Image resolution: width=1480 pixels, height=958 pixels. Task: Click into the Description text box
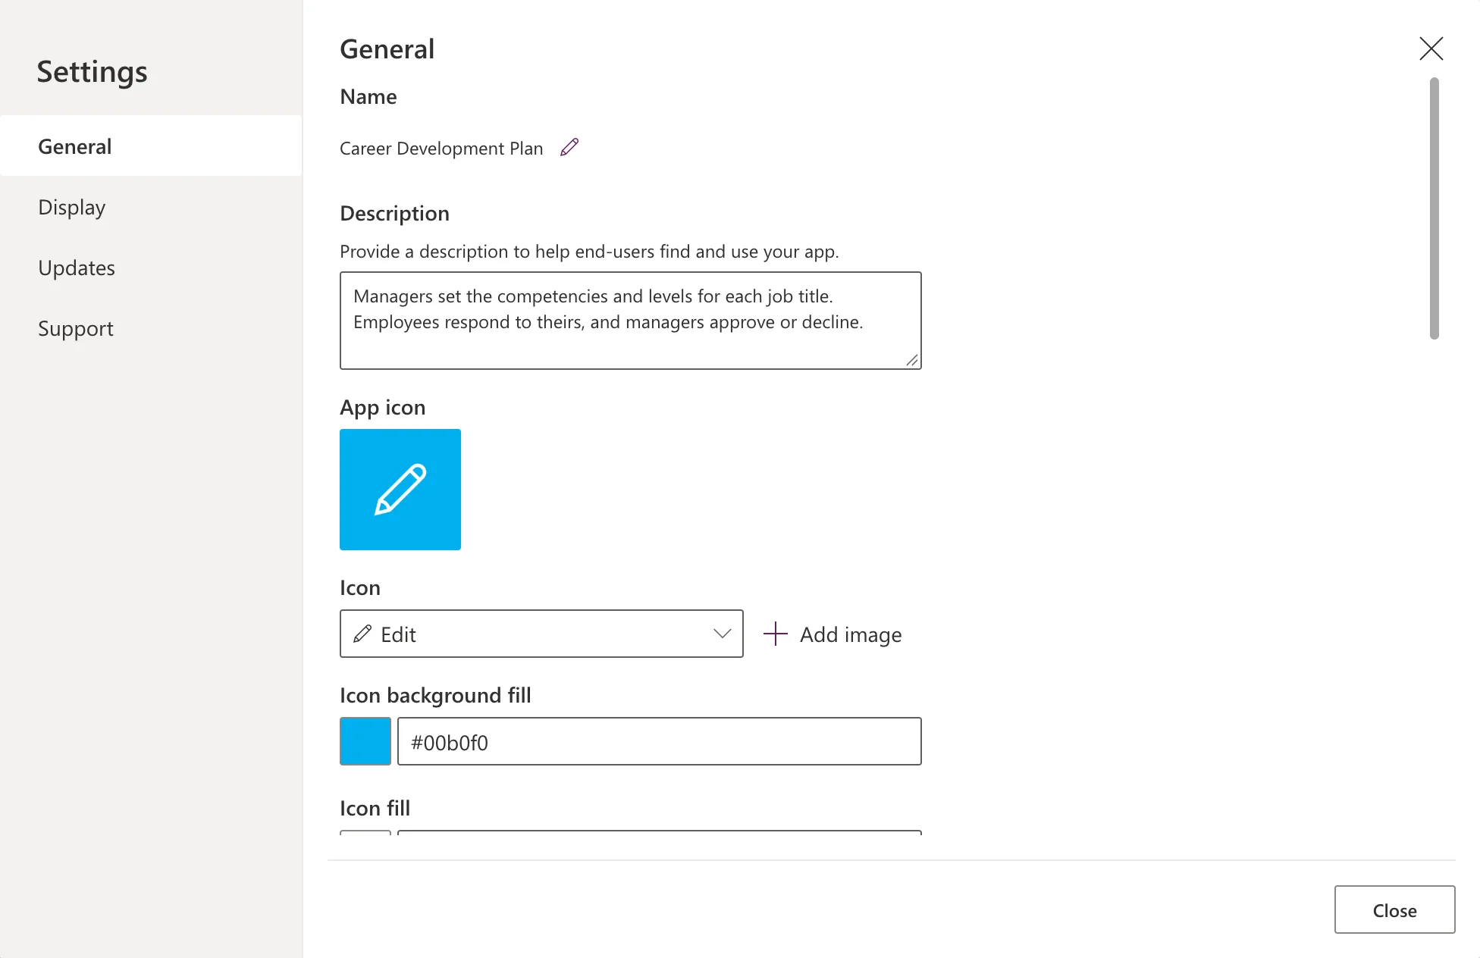631,321
